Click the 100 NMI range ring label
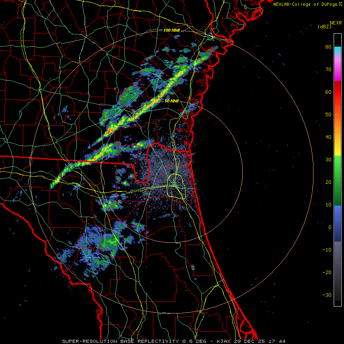The width and height of the screenshot is (344, 344). click(x=172, y=30)
